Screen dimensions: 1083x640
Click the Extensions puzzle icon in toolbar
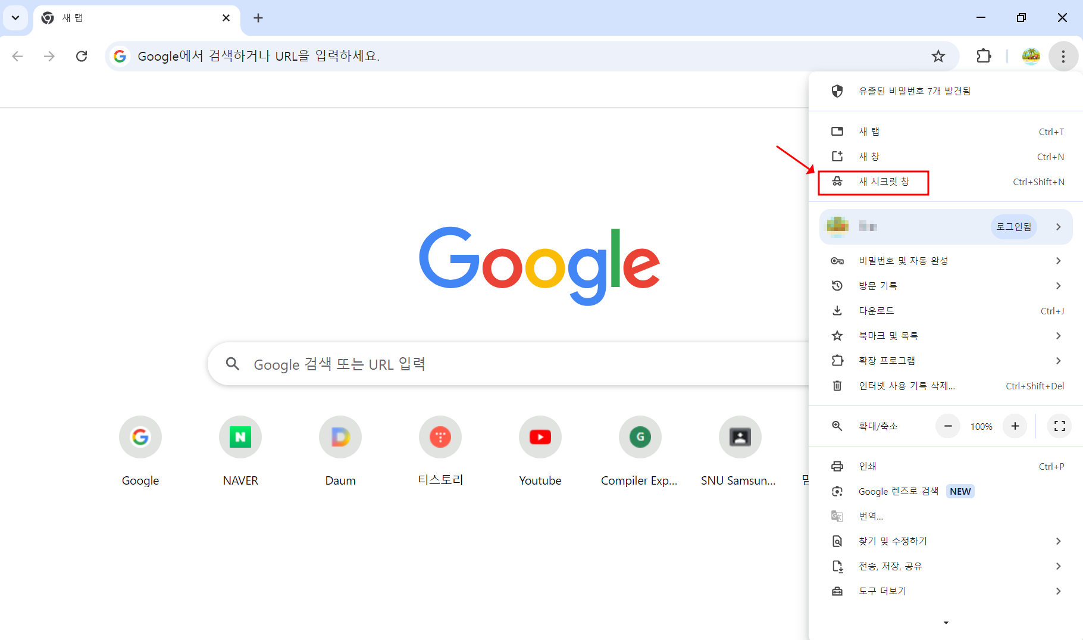click(984, 56)
